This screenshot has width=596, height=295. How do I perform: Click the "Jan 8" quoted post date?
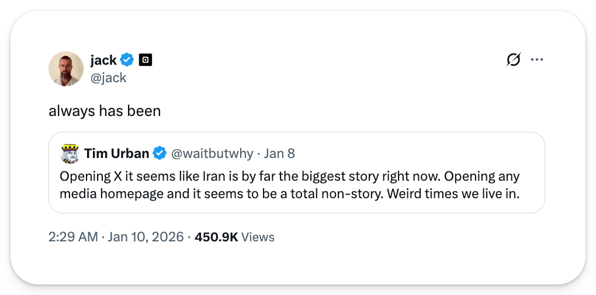point(279,153)
